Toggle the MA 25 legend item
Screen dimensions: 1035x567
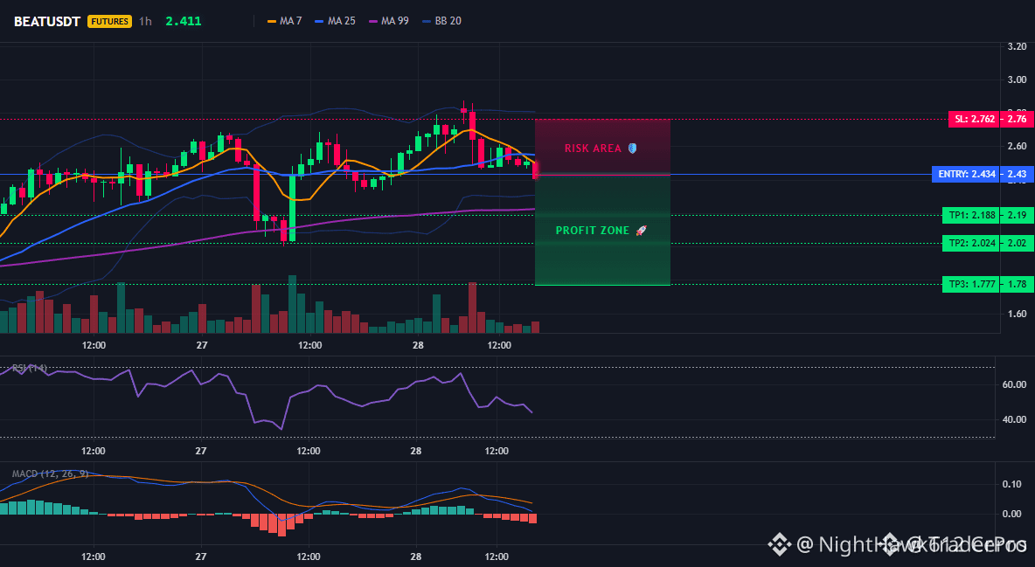coord(336,21)
